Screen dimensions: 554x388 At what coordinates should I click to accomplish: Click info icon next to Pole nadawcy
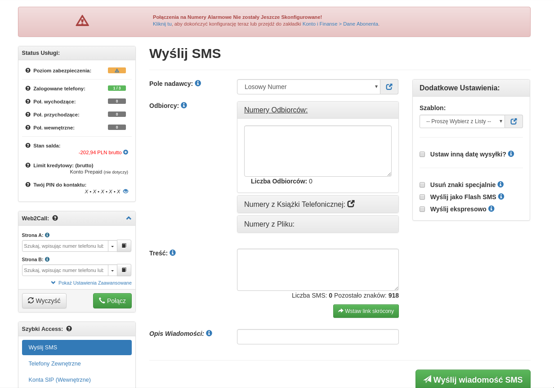(x=198, y=83)
